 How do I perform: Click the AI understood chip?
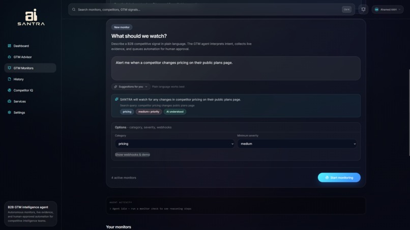click(x=175, y=112)
